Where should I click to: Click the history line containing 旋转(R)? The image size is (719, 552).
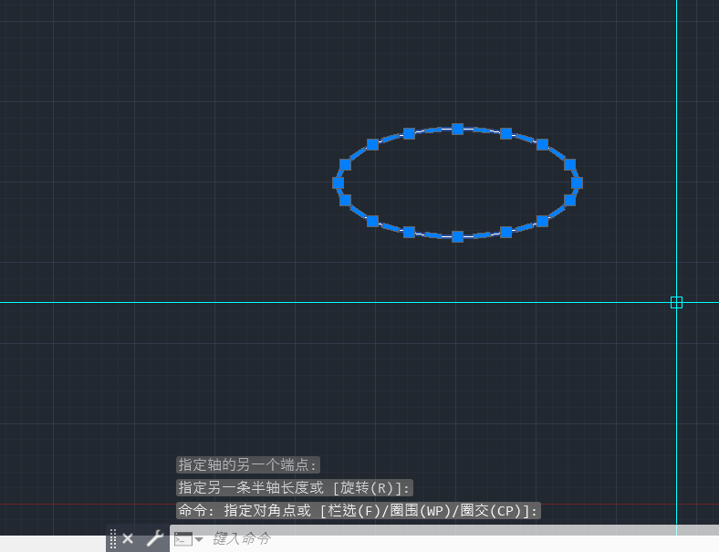(295, 487)
